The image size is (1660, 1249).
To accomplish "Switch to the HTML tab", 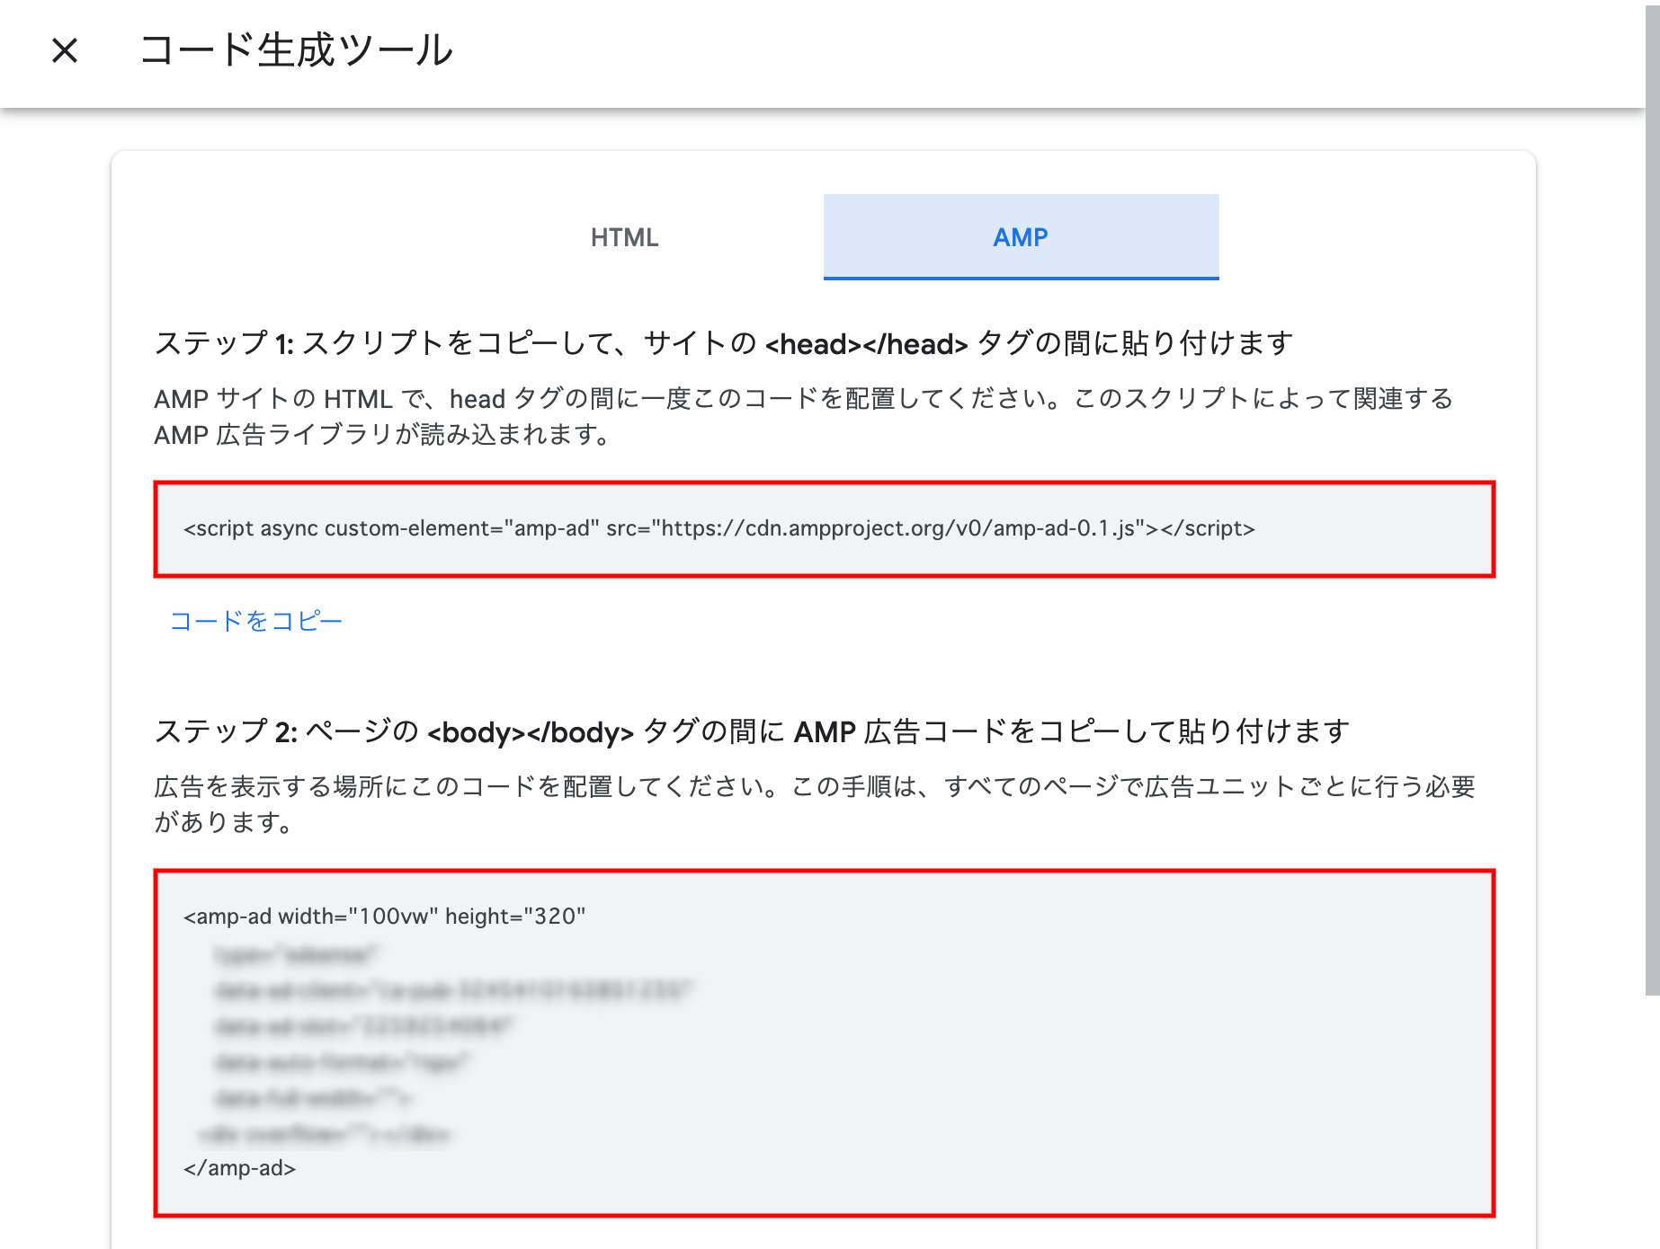I will point(624,237).
